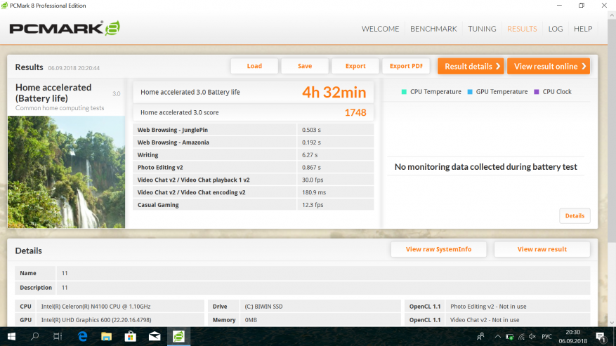
Task: Launch Microsoft Edge from taskbar
Action: 82,337
